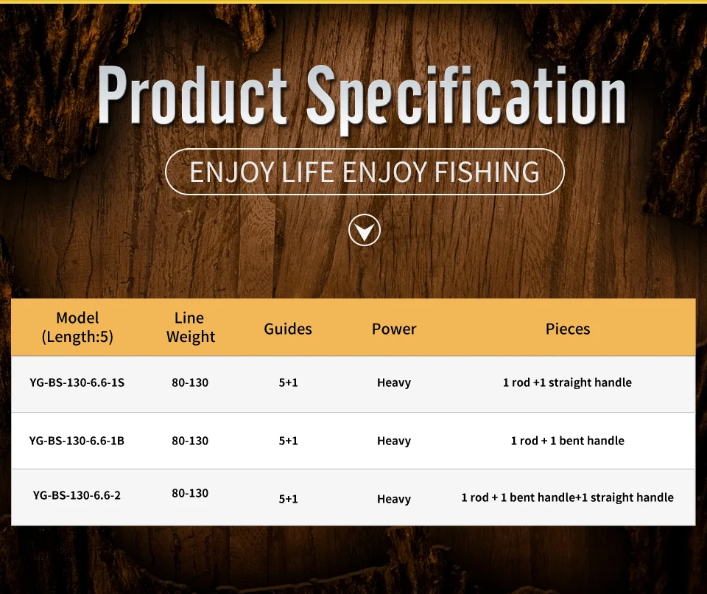Click the "Power" column header
The height and width of the screenshot is (594, 707).
click(394, 329)
